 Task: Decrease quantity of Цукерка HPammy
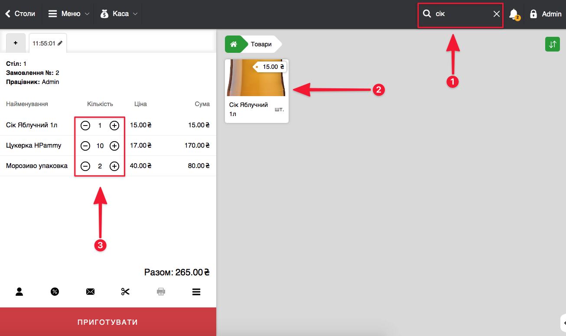85,146
